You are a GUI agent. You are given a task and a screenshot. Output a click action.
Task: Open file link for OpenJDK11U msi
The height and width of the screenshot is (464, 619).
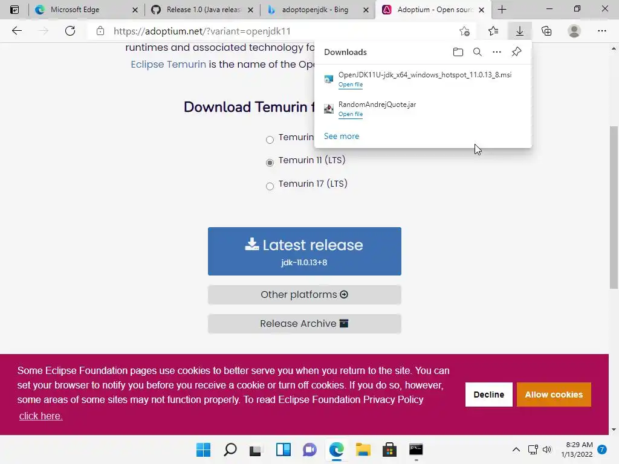coord(351,85)
